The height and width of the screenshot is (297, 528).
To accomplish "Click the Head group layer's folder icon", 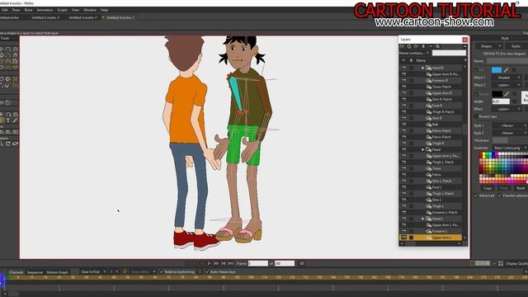I will [x=429, y=149].
